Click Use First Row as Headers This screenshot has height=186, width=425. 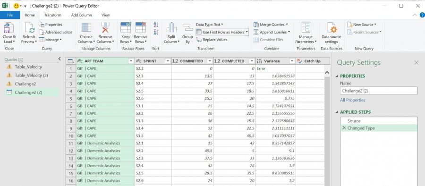click(x=220, y=32)
